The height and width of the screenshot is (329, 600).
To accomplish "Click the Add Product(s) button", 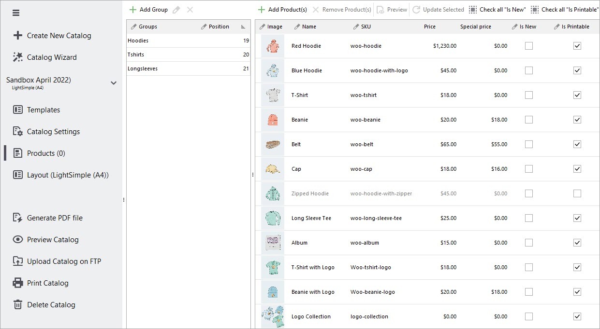I will pos(282,10).
